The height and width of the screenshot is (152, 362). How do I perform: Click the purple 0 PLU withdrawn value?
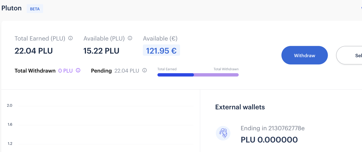click(66, 71)
